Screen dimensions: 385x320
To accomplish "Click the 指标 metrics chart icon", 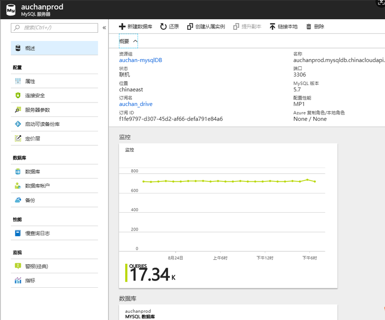I will (x=18, y=280).
